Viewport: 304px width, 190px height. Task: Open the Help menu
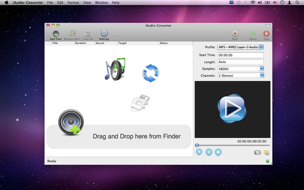pyautogui.click(x=116, y=3)
